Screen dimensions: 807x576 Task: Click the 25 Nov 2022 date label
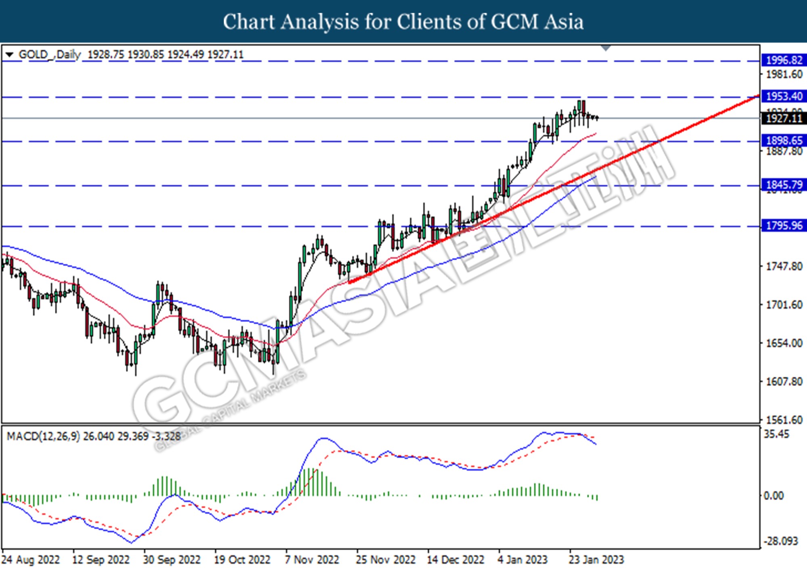click(x=385, y=560)
